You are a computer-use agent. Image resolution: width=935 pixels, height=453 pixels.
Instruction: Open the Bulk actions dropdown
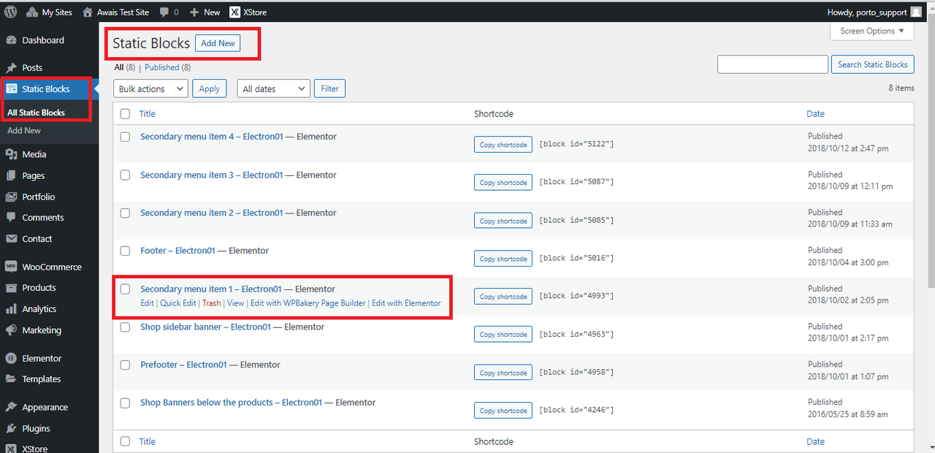tap(151, 88)
